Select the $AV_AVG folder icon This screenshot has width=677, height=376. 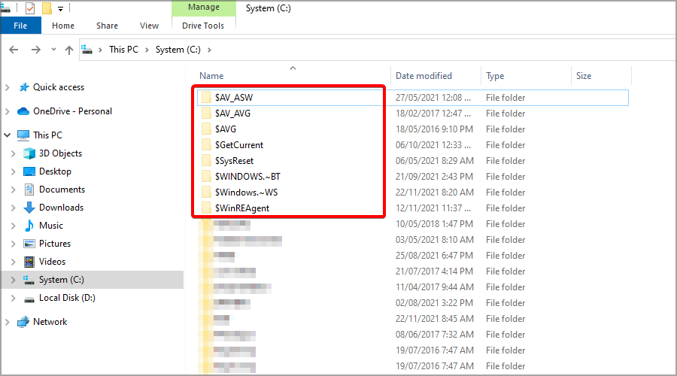click(x=206, y=114)
